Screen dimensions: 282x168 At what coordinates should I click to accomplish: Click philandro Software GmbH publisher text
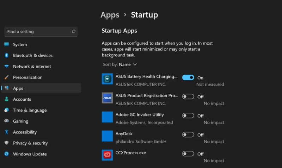pyautogui.click(x=141, y=142)
